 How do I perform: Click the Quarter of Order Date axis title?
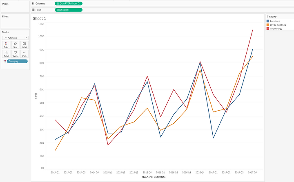coord(153,177)
